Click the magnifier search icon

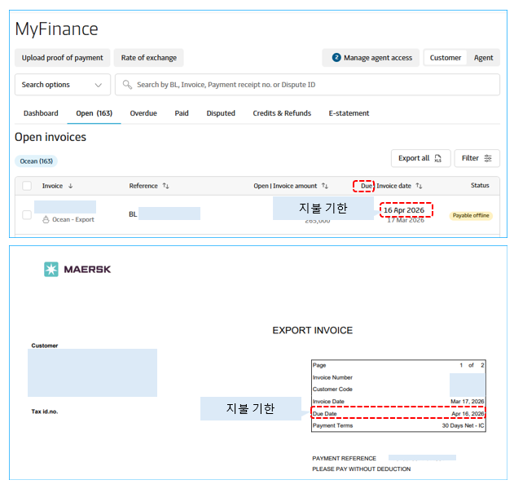(127, 85)
